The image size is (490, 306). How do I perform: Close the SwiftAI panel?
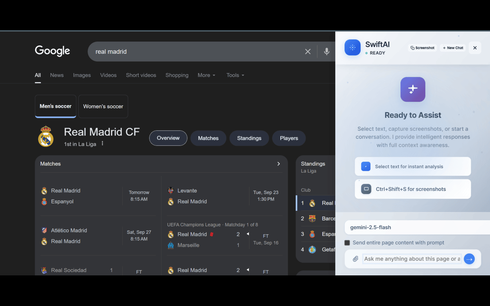pyautogui.click(x=475, y=48)
